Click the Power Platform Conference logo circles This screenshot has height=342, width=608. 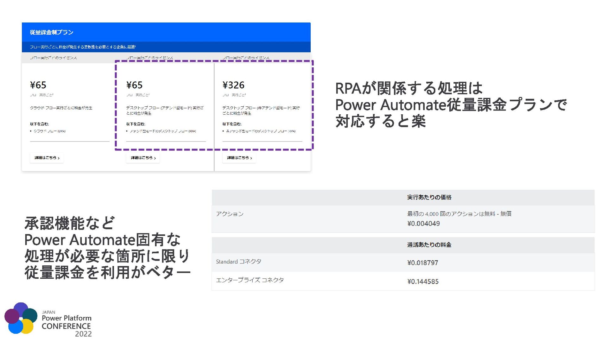coord(21,318)
